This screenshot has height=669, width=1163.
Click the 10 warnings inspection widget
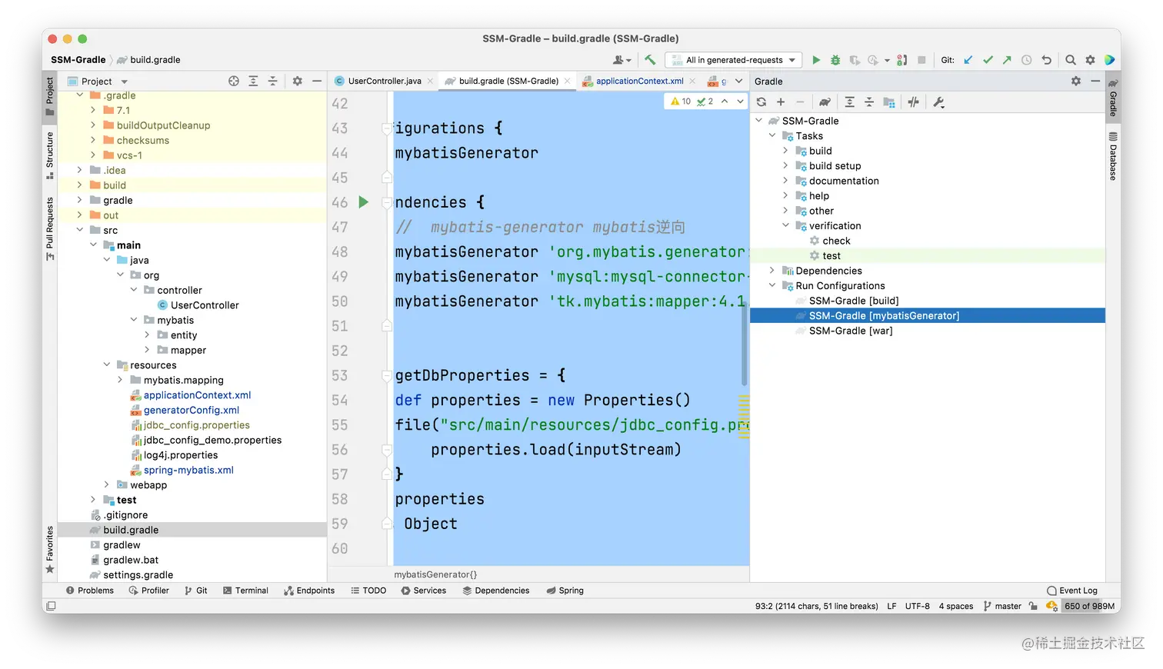click(x=681, y=102)
